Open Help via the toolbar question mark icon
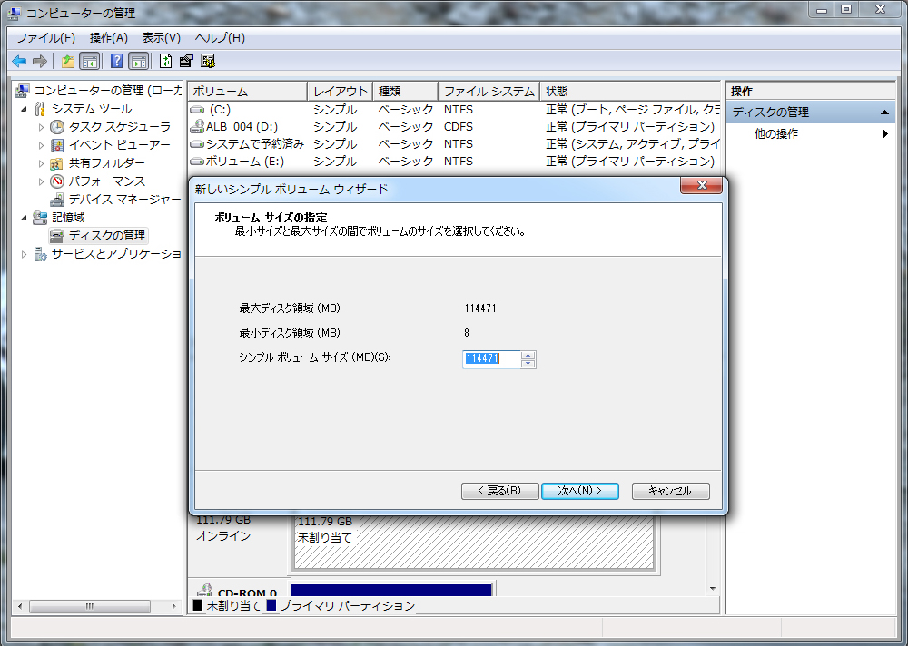Image resolution: width=908 pixels, height=646 pixels. [x=116, y=60]
